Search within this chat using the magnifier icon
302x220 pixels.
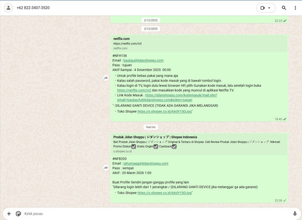pyautogui.click(x=284, y=8)
